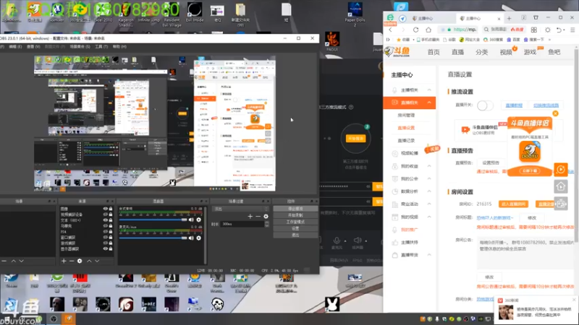
Task: Open 麦克风/Aux mixer channel settings gear
Action: click(198, 238)
